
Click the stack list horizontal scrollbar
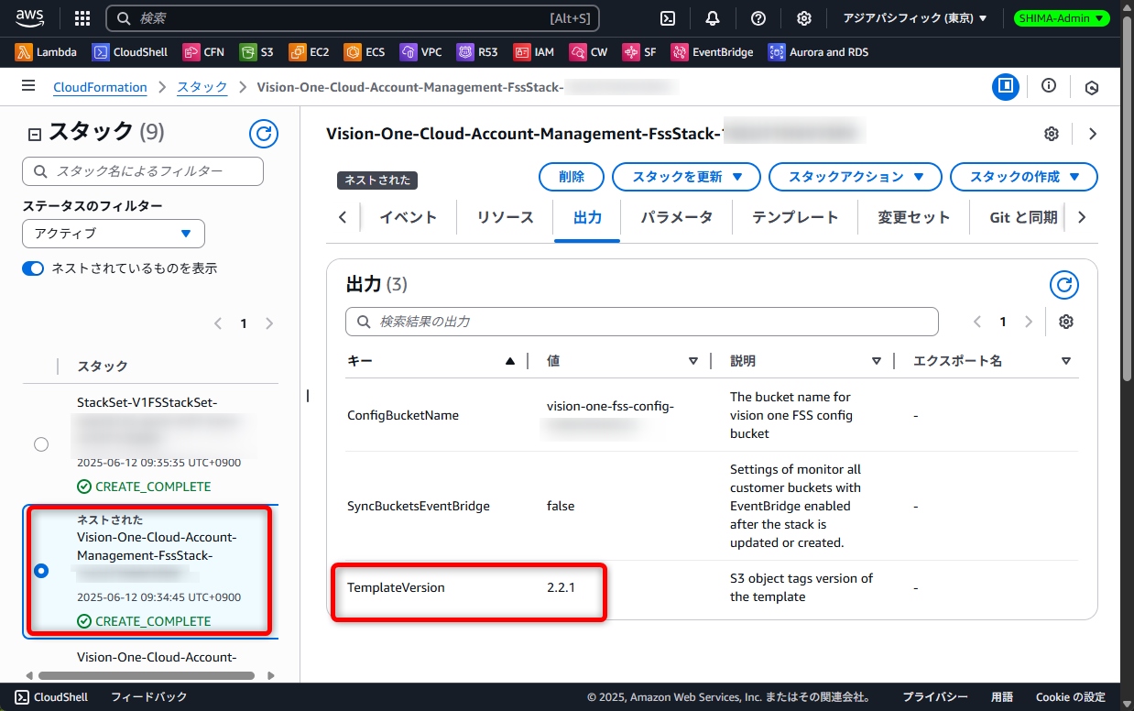(147, 675)
